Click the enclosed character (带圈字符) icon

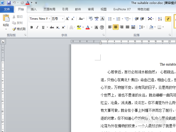pyautogui.click(x=102, y=27)
